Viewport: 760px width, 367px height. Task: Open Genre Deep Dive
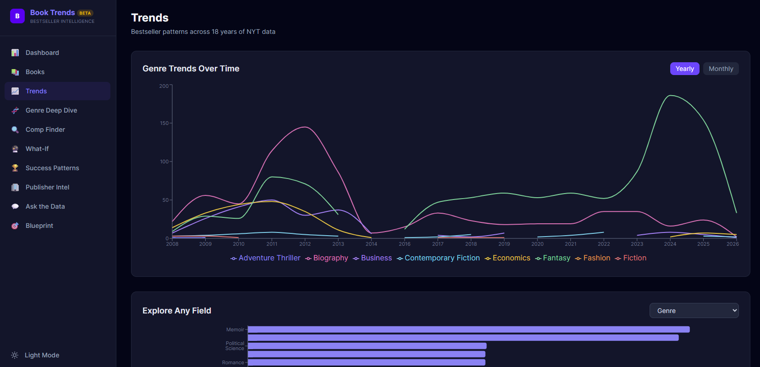tap(57, 110)
